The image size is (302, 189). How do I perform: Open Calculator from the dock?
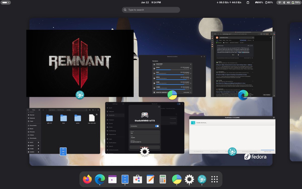(163, 179)
